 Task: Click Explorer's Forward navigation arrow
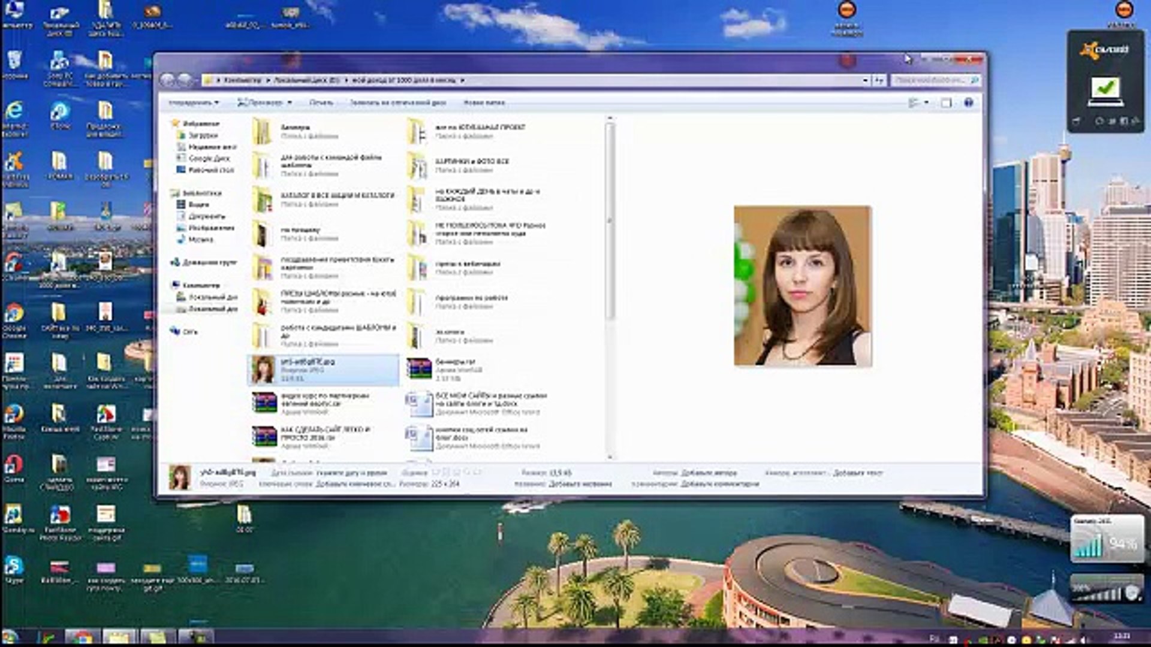click(x=185, y=80)
